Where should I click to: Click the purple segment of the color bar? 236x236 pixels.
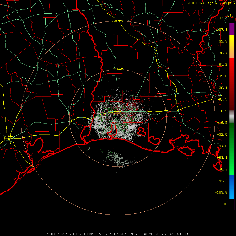[232, 29]
